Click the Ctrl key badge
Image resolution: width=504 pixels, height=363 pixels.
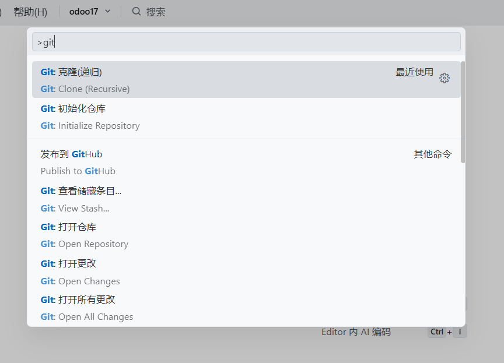point(437,332)
